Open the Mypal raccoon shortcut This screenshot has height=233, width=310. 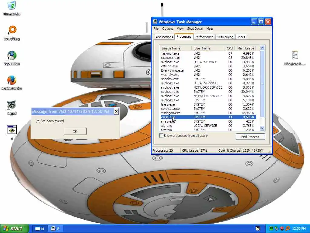(x=12, y=108)
